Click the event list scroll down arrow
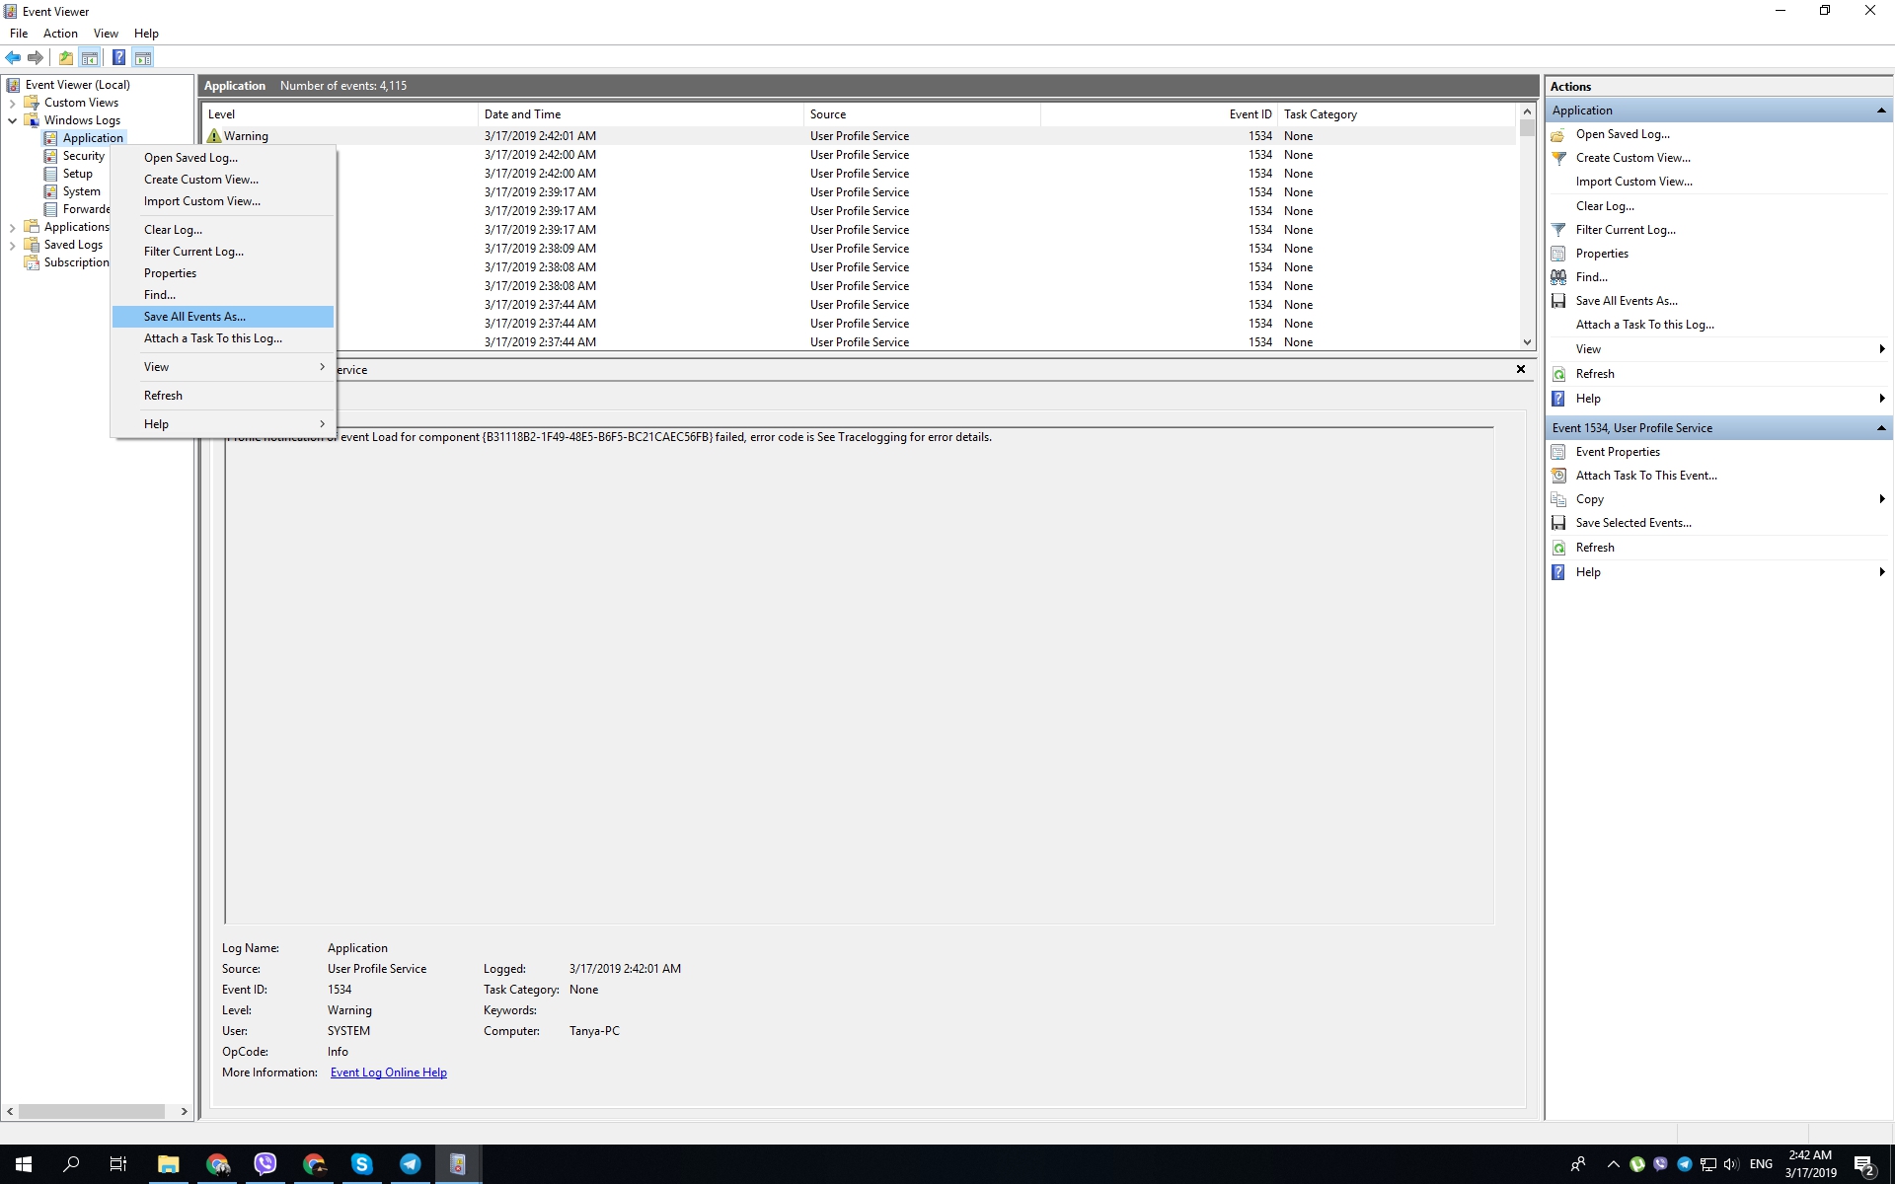The image size is (1895, 1184). tap(1527, 342)
